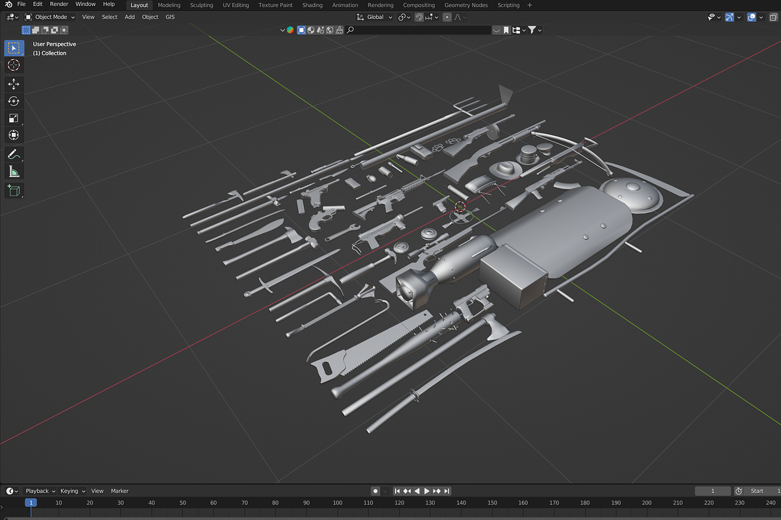Screen dimensions: 781x520
Task: Choose the Measure tool
Action: point(14,171)
